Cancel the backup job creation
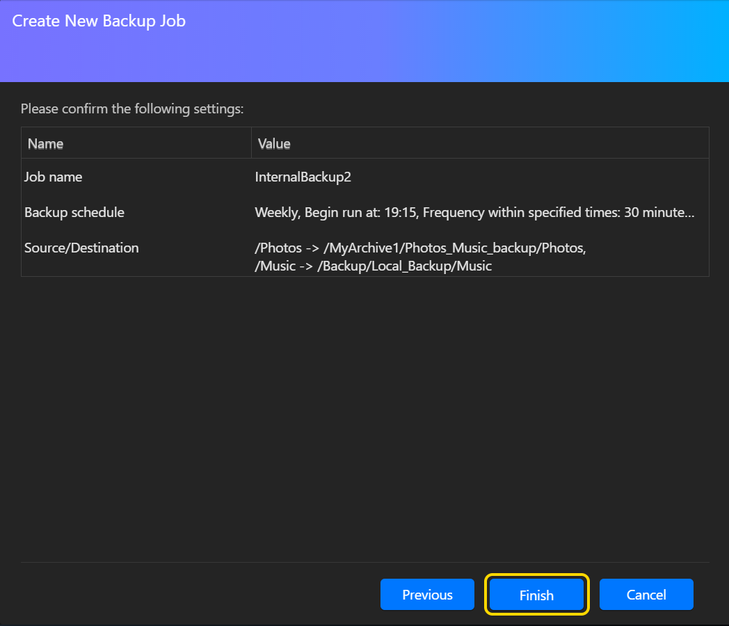Screen dimensions: 729x626 point(646,595)
